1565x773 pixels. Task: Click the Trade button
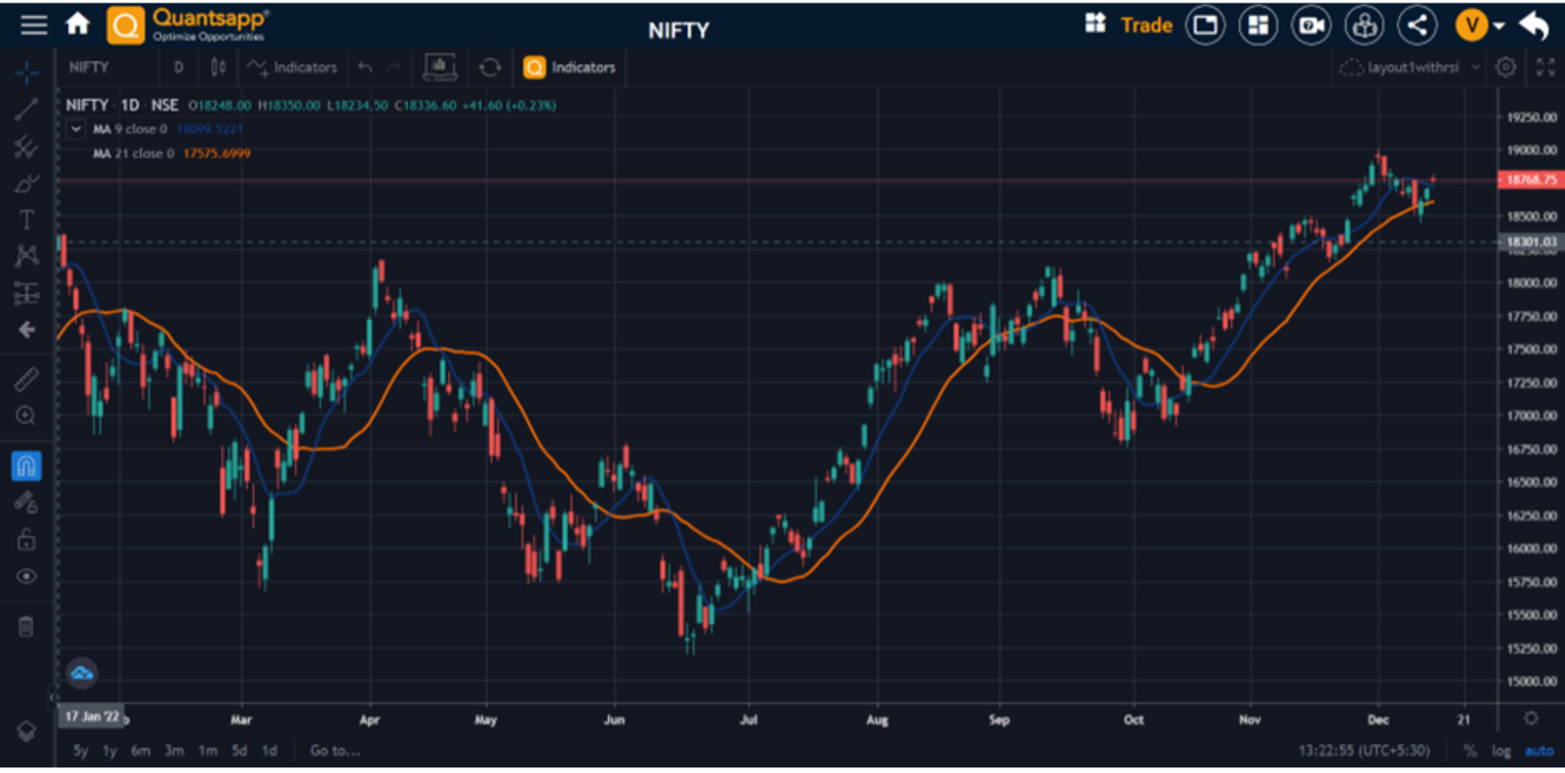coord(1146,24)
